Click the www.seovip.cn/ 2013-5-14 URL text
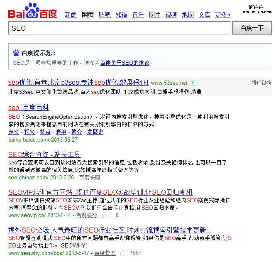This screenshot has width=276, height=262. tap(39, 215)
